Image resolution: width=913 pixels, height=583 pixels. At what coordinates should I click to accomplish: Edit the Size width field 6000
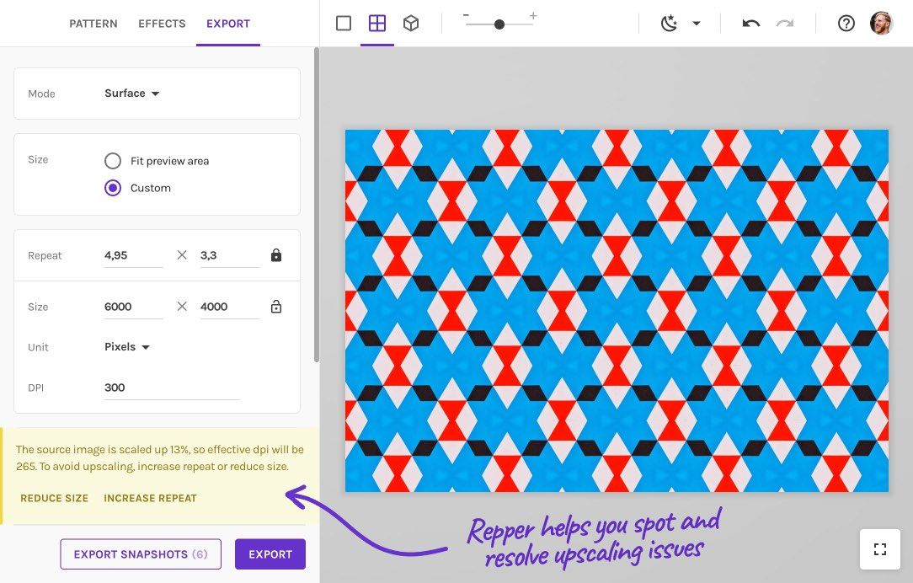pos(133,307)
